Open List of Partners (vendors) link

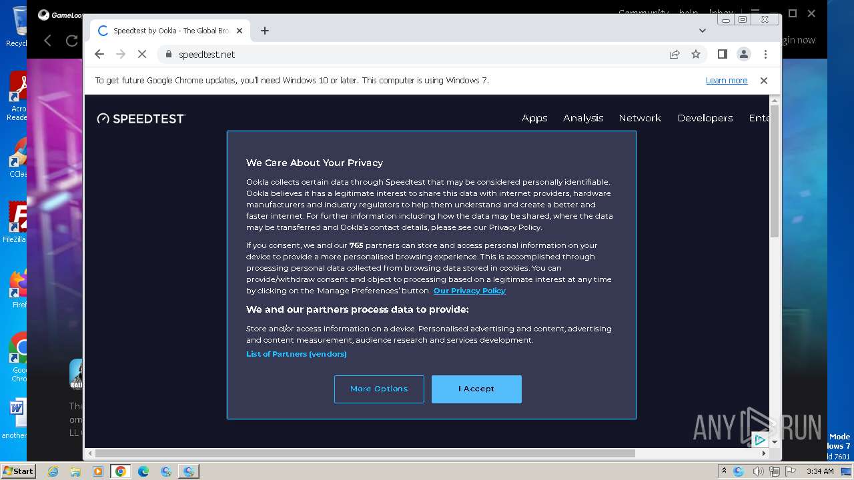coord(296,354)
